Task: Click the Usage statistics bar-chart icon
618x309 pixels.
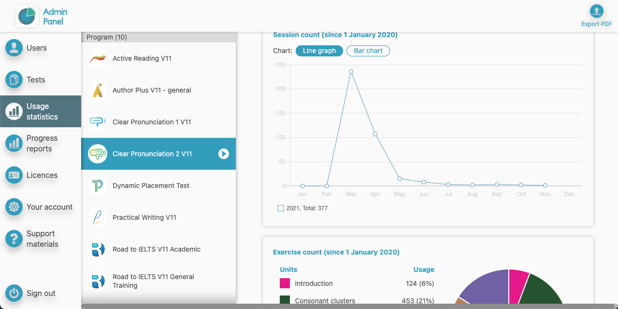Action: pos(14,111)
